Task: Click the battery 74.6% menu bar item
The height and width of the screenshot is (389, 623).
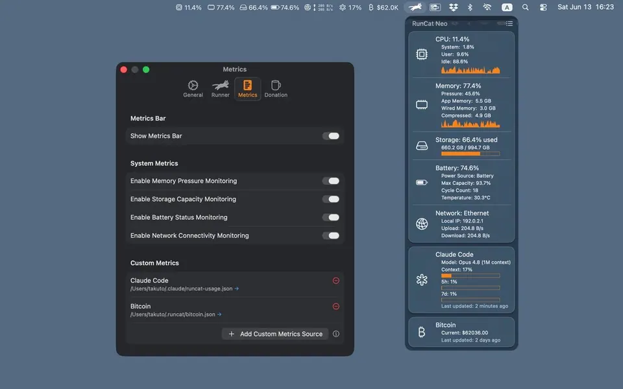Action: pos(285,7)
